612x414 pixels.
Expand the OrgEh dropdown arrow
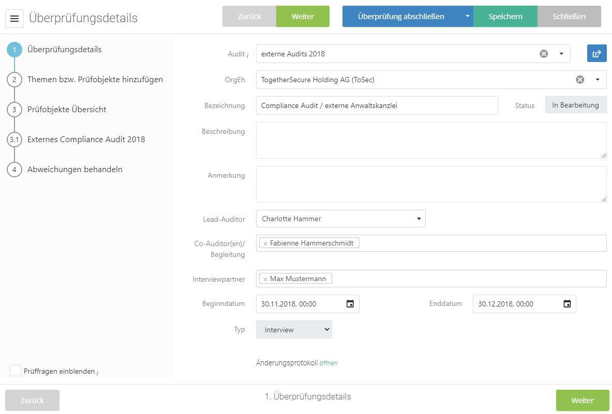click(598, 80)
